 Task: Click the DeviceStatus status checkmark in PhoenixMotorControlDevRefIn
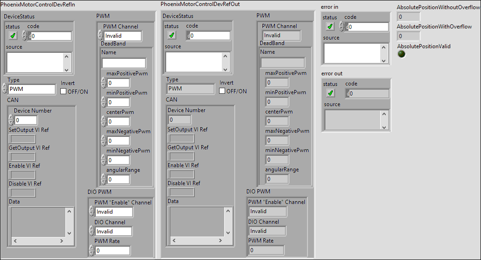point(13,36)
